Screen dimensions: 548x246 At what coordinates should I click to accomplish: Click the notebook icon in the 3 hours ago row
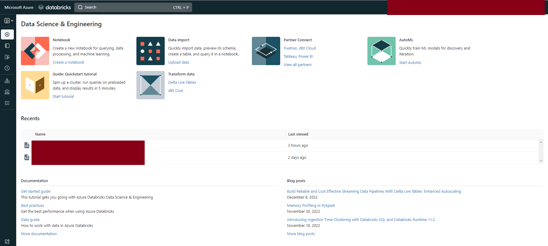tap(27, 145)
